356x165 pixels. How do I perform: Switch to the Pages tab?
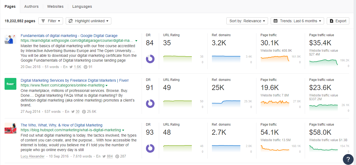point(10,6)
